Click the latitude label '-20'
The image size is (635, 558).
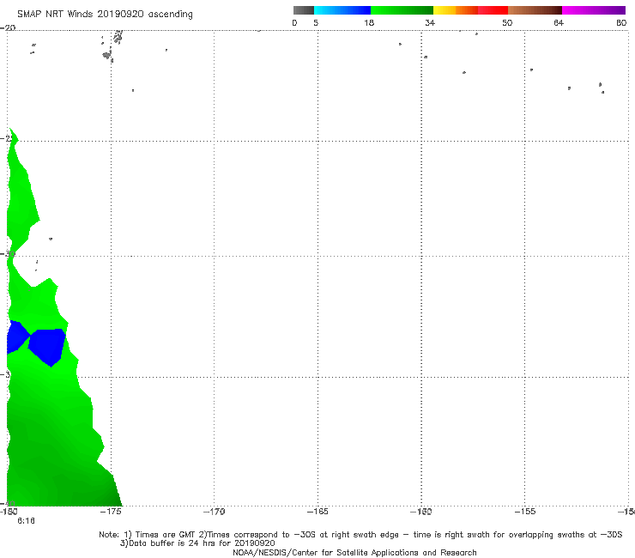pos(8,27)
